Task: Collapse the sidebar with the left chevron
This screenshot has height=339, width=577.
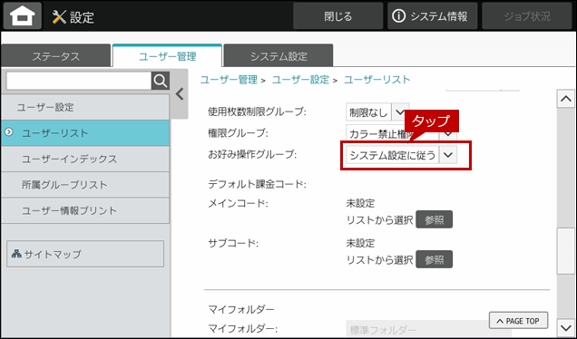Action: 180,94
